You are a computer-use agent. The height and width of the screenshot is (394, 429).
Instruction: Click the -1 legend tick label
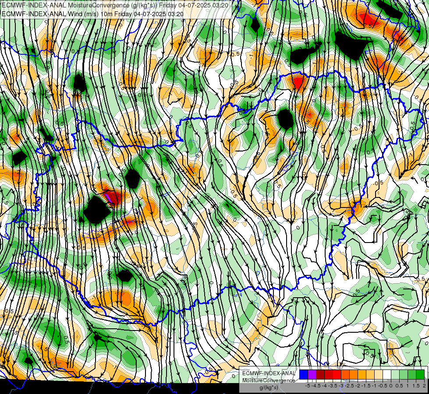pos(374,386)
